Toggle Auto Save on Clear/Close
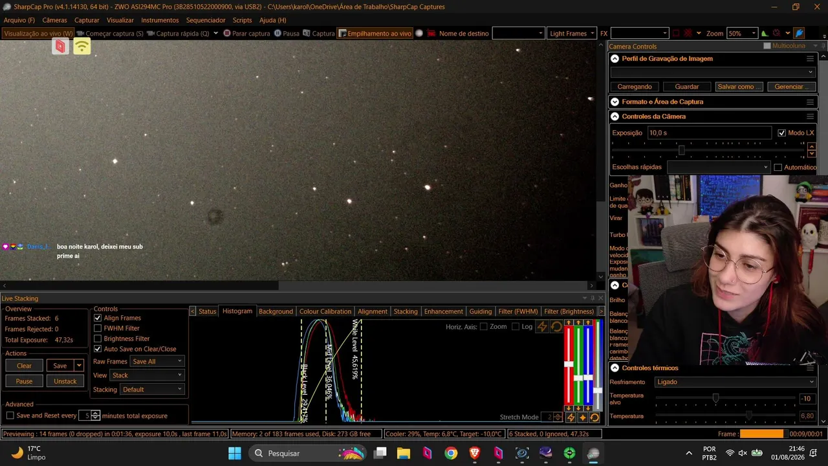The image size is (828, 466). 98,349
